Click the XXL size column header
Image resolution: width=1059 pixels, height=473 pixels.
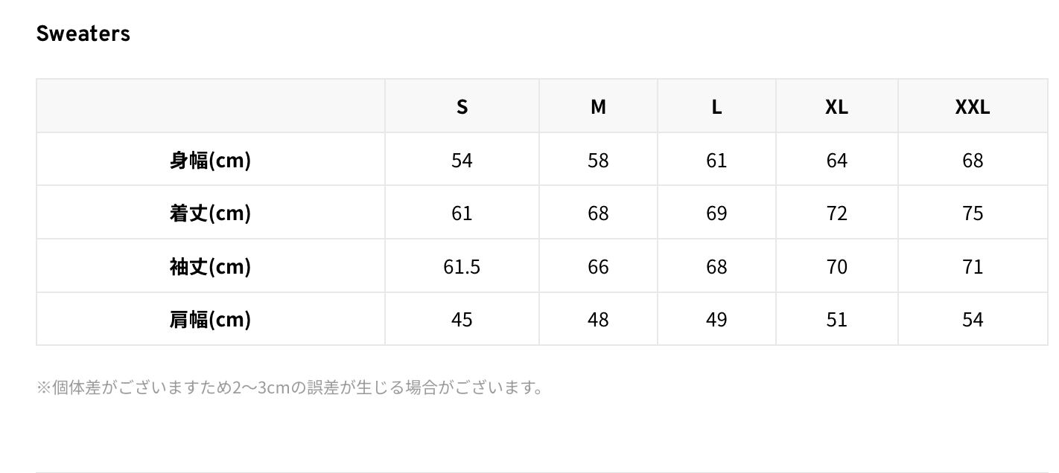click(x=973, y=106)
